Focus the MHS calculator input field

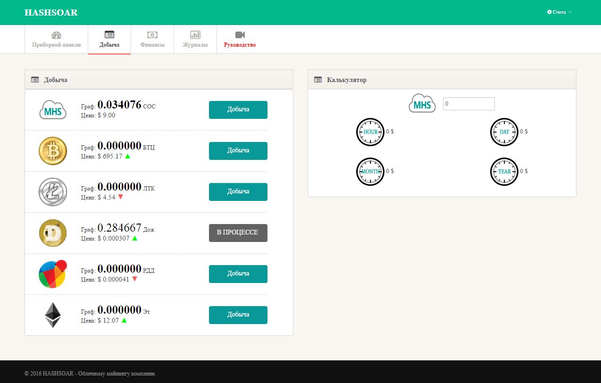pyautogui.click(x=468, y=104)
